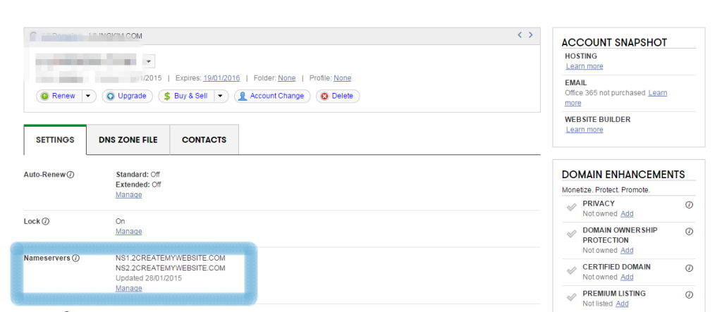
Task: Click the Delete button
Action: point(336,96)
